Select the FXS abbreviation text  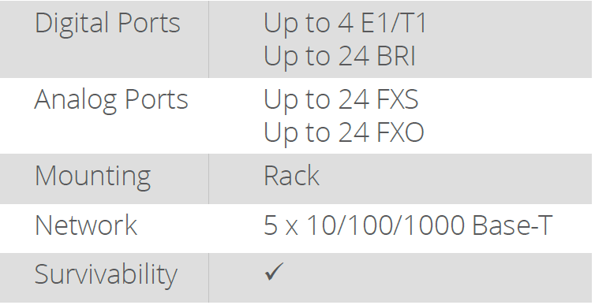398,99
